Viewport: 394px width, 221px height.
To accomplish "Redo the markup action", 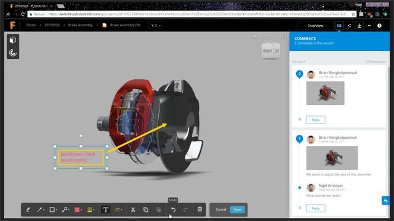I will [x=185, y=210].
